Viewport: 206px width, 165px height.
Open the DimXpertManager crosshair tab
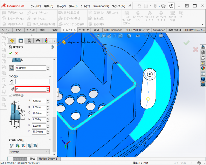38,41
